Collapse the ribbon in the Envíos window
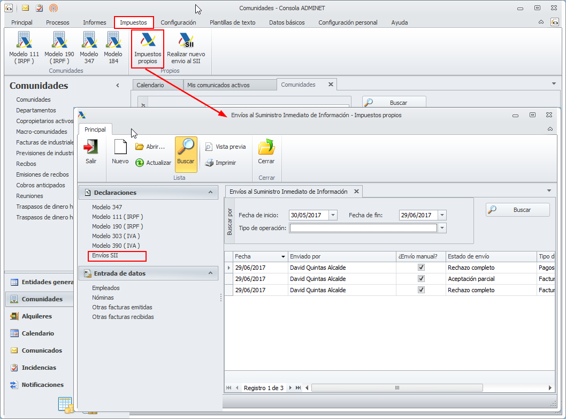The height and width of the screenshot is (419, 566). point(550,129)
